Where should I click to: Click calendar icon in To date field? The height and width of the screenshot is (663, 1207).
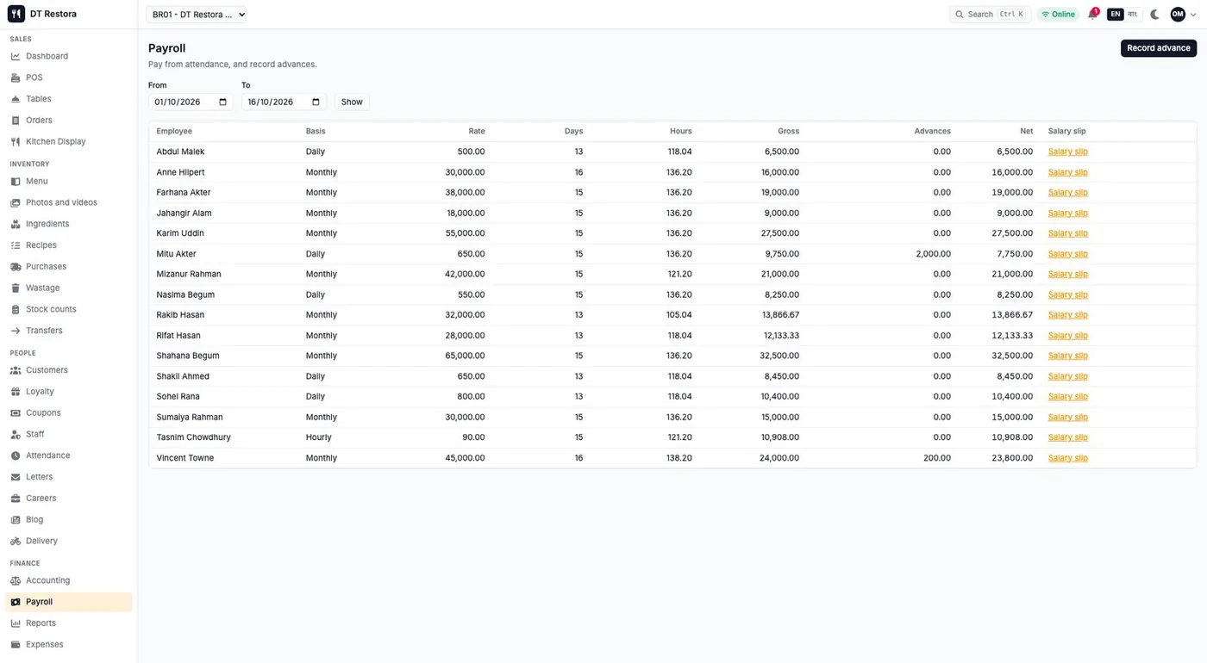[x=316, y=102]
